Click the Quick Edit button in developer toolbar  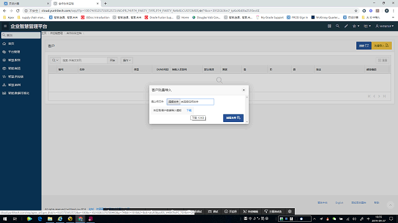pos(251,212)
